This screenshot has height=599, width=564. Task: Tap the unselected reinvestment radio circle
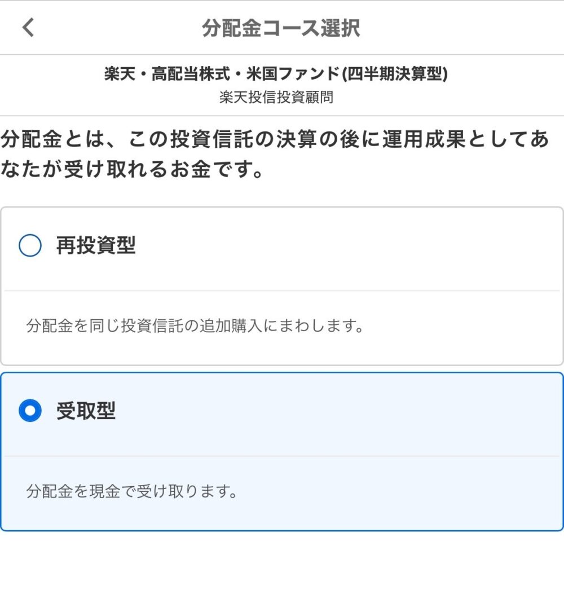[31, 245]
